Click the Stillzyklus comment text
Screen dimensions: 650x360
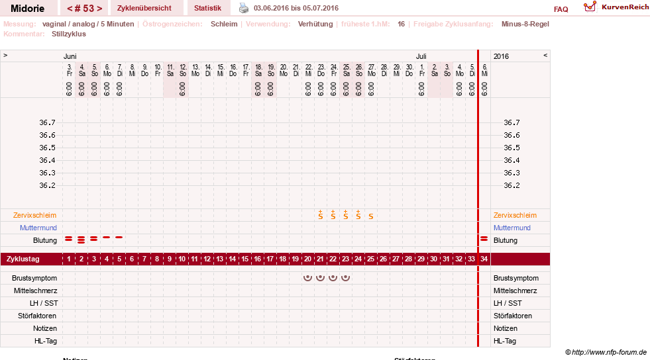(x=69, y=34)
